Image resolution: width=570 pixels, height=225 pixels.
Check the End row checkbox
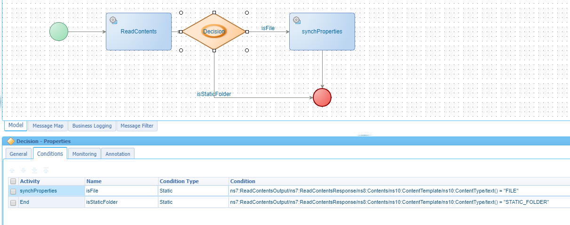click(x=13, y=202)
